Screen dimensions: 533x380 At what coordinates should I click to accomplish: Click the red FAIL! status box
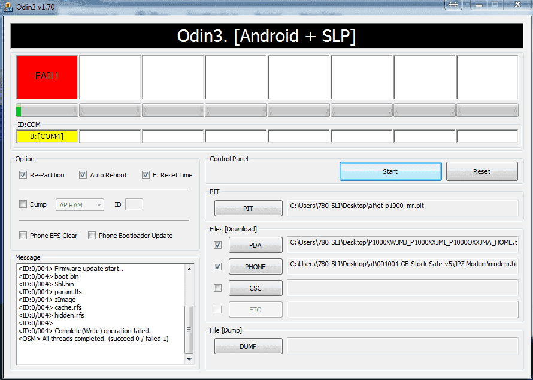tap(47, 77)
